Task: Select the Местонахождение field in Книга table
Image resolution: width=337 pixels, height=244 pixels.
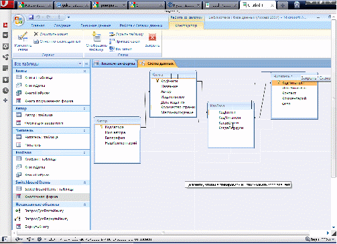Action: 177,112
